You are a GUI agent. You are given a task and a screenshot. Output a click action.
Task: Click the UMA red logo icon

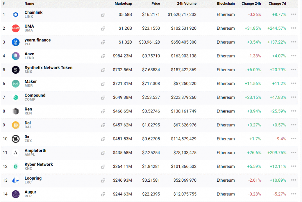(x=16, y=28)
